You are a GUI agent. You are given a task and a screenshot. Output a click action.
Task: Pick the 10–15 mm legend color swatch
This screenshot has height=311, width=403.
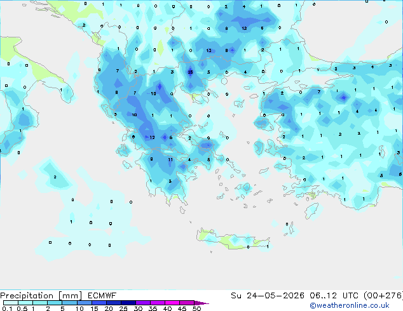(85, 303)
